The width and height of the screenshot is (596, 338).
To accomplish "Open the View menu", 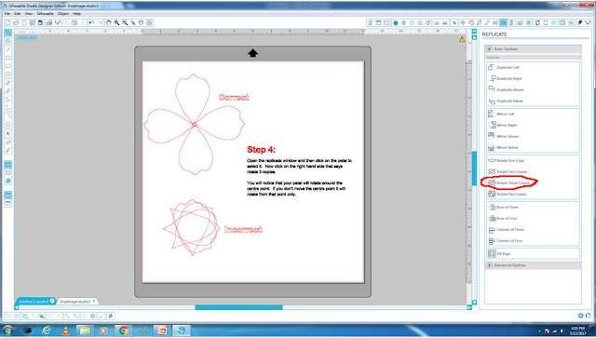I will [x=29, y=14].
